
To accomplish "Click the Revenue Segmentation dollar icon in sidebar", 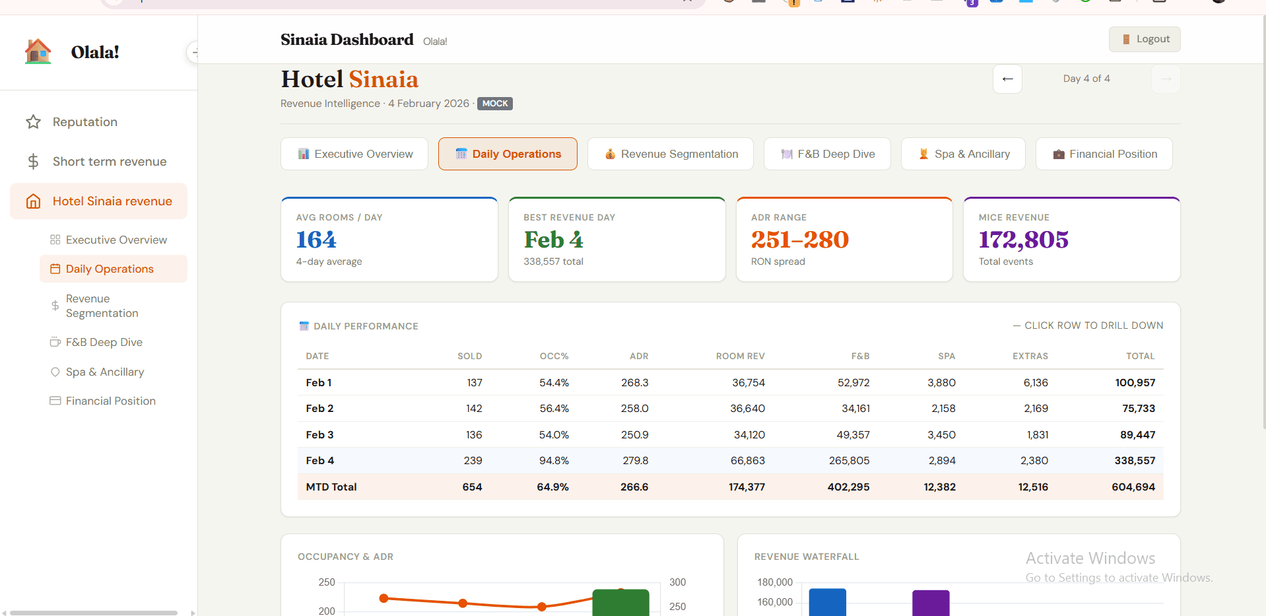I will [x=55, y=306].
